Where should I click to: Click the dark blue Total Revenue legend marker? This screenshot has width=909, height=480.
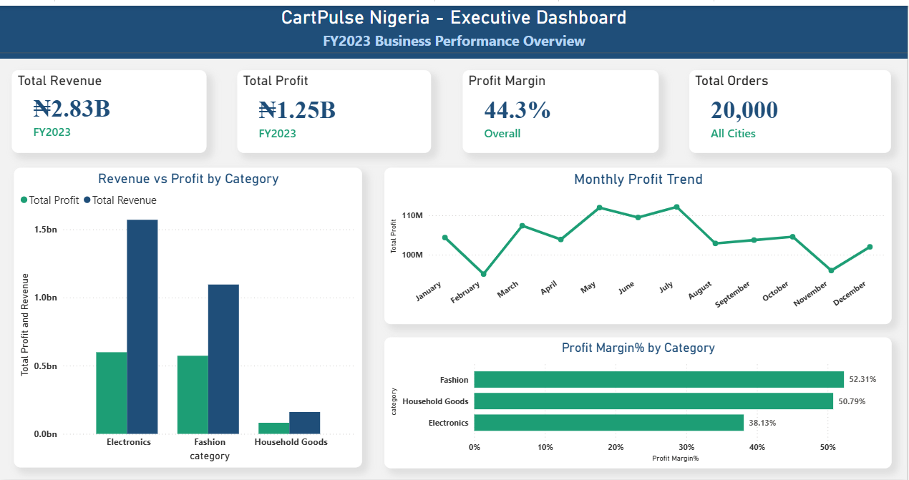coord(87,200)
